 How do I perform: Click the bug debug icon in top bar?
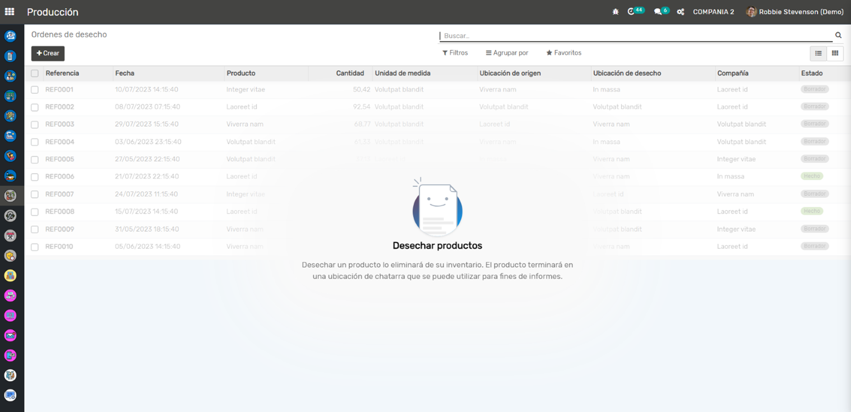(x=616, y=12)
